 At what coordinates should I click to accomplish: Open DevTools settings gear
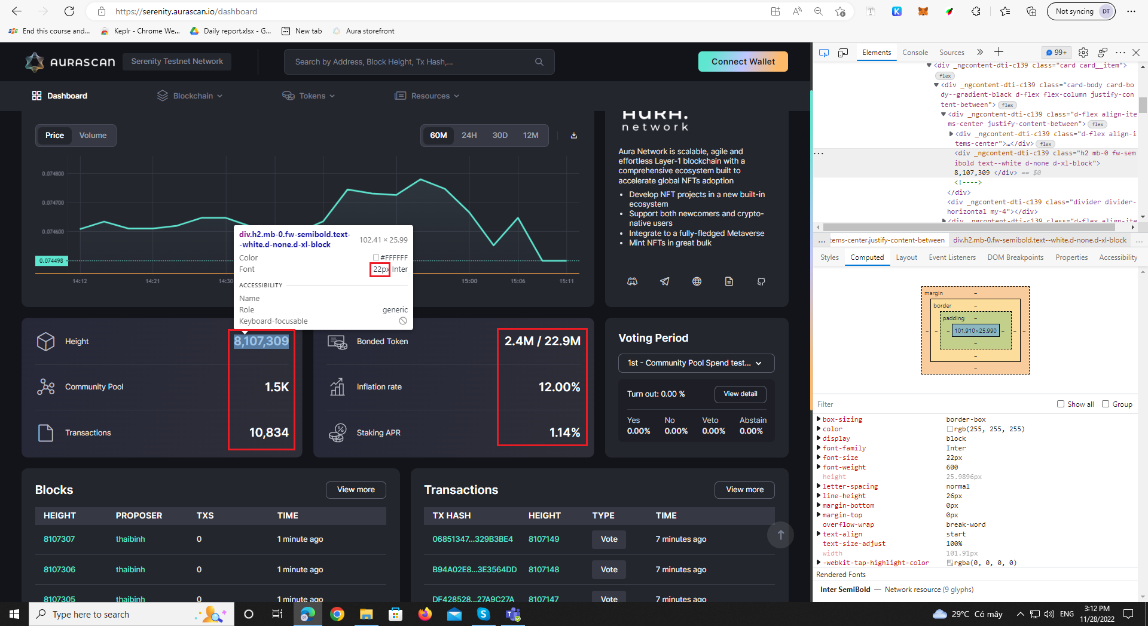coord(1083,53)
